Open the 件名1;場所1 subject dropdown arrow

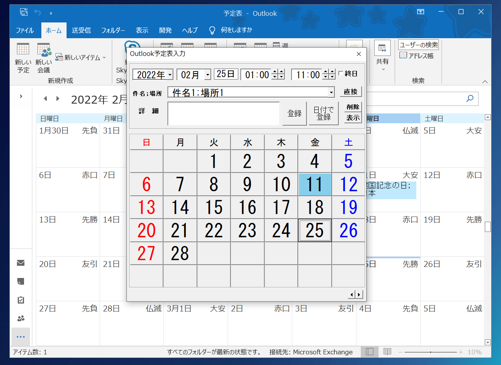point(332,92)
